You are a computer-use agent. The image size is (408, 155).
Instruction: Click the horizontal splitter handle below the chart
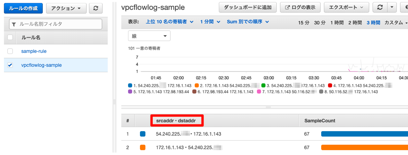[268, 107]
